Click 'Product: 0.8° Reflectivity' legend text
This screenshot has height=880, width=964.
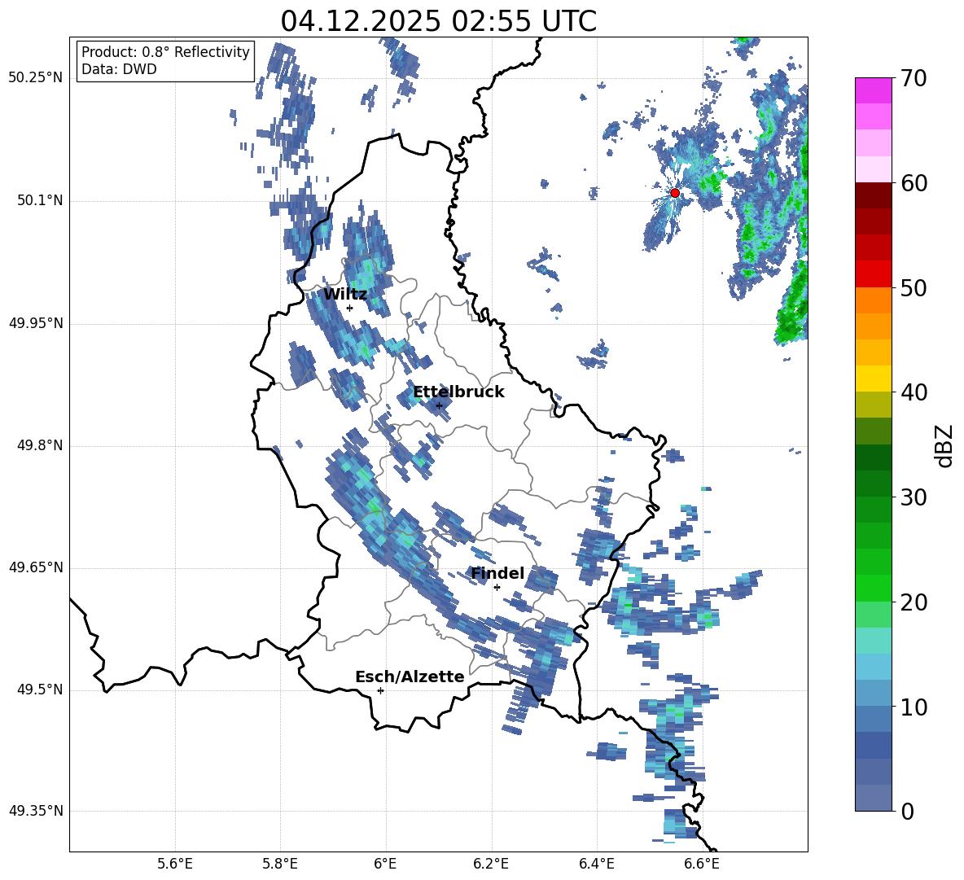pos(165,52)
